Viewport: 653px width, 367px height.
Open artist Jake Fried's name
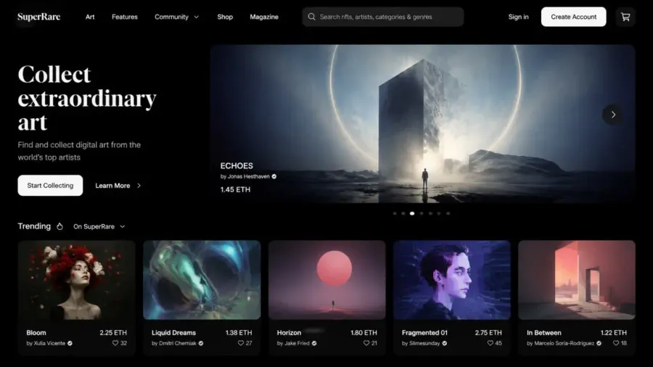click(297, 343)
